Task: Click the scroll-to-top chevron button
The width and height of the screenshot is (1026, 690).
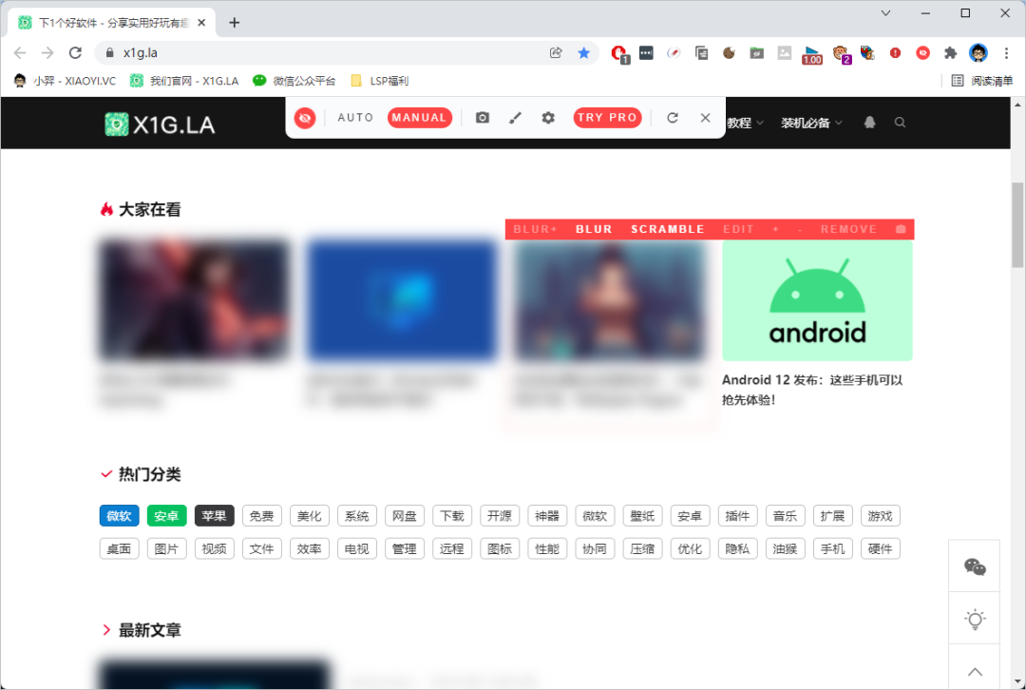Action: [x=975, y=671]
